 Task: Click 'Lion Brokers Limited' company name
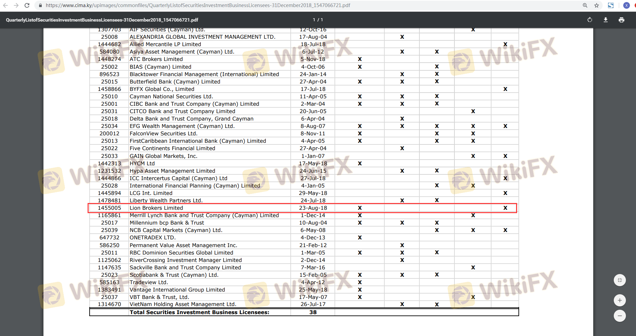(x=156, y=208)
